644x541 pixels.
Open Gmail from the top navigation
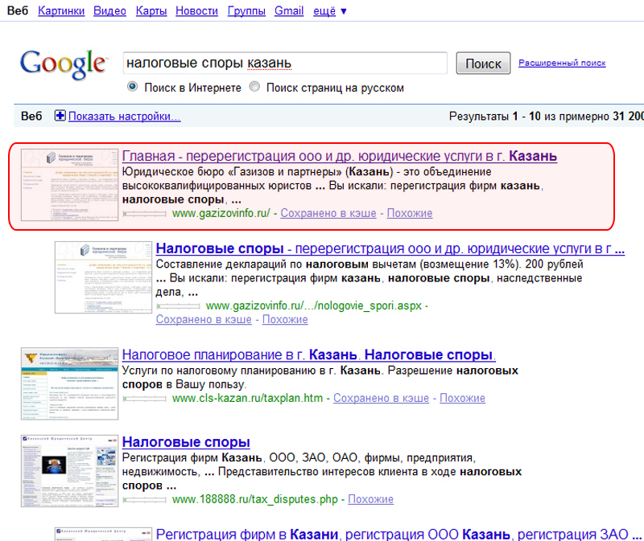[289, 11]
